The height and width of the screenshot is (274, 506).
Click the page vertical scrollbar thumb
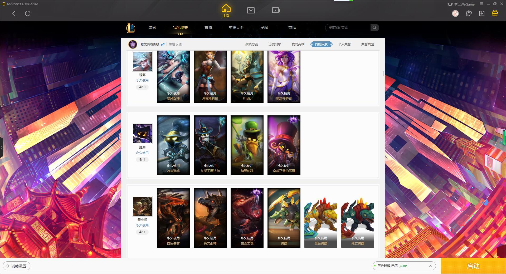[x=383, y=74]
